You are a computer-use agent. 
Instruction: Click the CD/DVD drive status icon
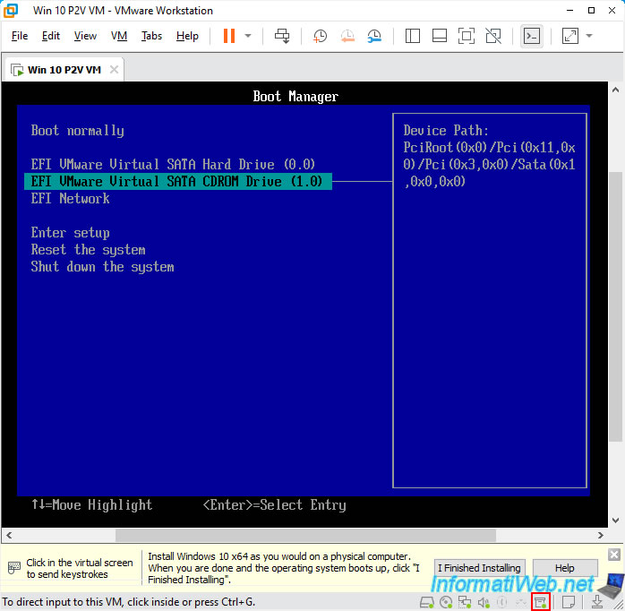point(446,602)
